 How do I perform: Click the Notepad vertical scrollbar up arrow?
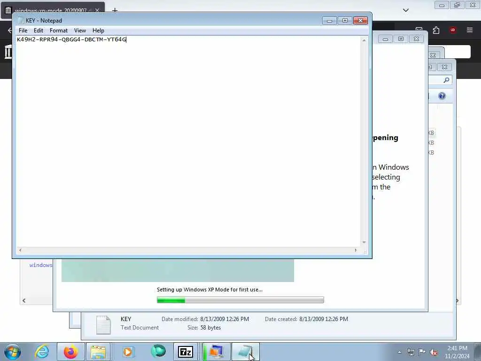coord(364,40)
